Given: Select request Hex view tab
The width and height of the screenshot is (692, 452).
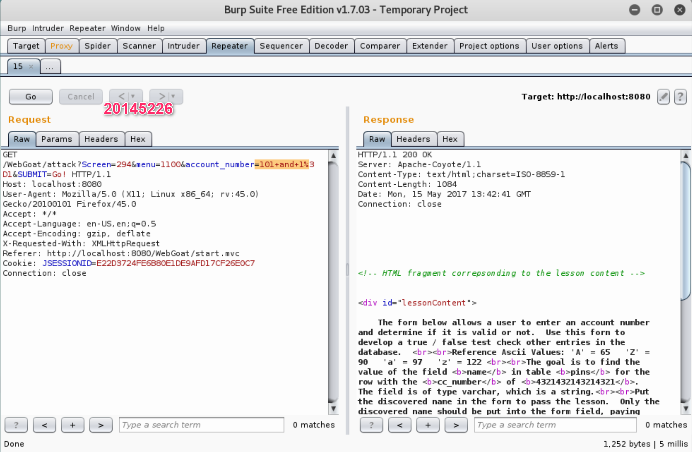Looking at the screenshot, I should pyautogui.click(x=138, y=139).
